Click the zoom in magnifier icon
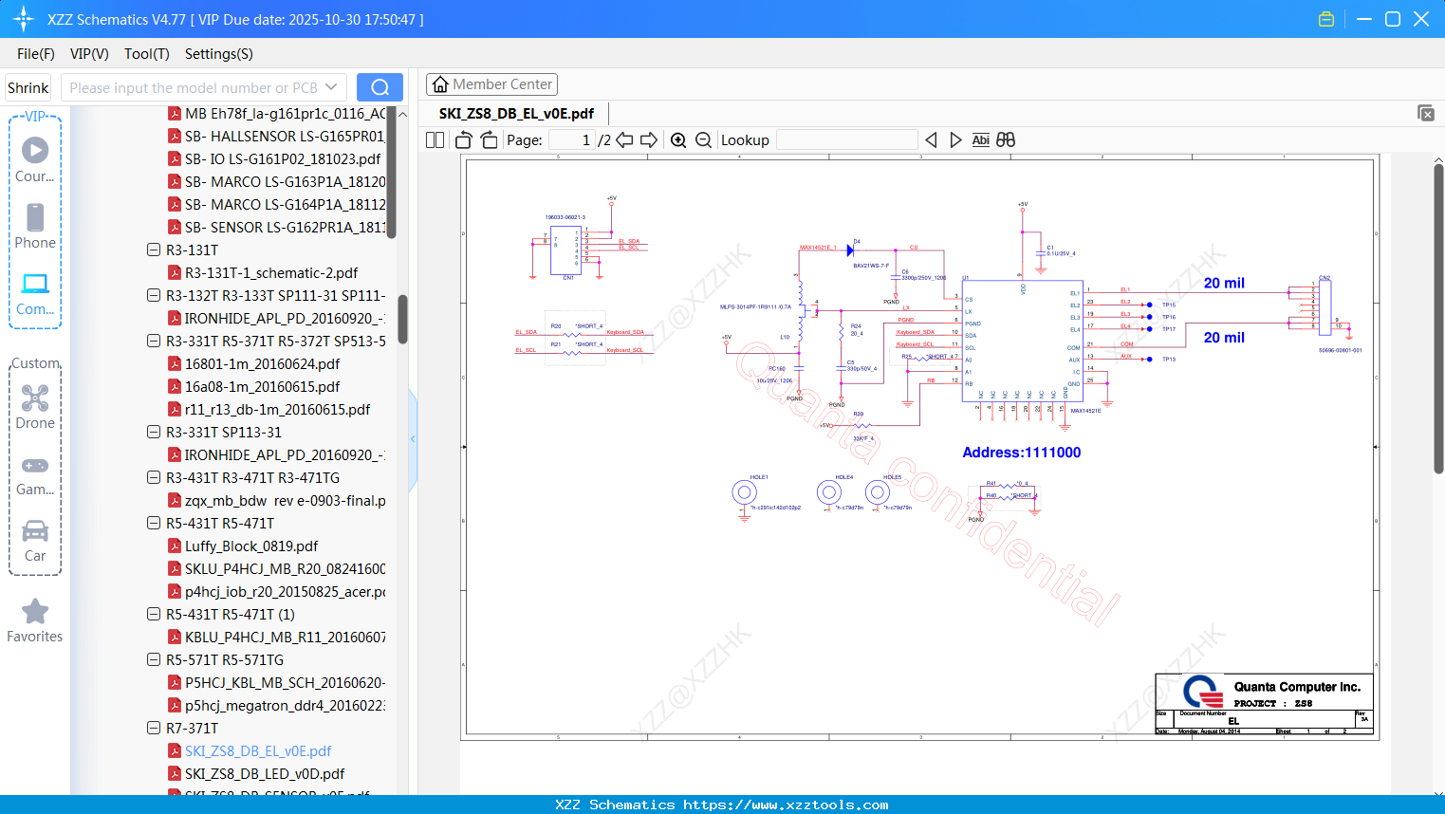Screen dimensions: 1445x814 click(678, 140)
